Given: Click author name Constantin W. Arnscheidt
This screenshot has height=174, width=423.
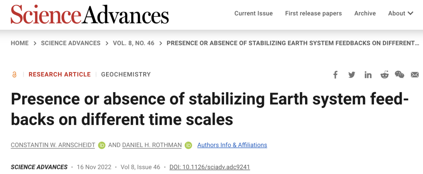Looking at the screenshot, I should click(x=53, y=145).
